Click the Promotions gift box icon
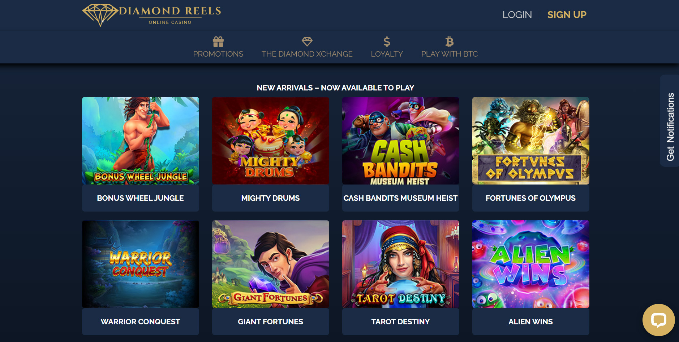This screenshot has height=342, width=679. click(x=218, y=42)
